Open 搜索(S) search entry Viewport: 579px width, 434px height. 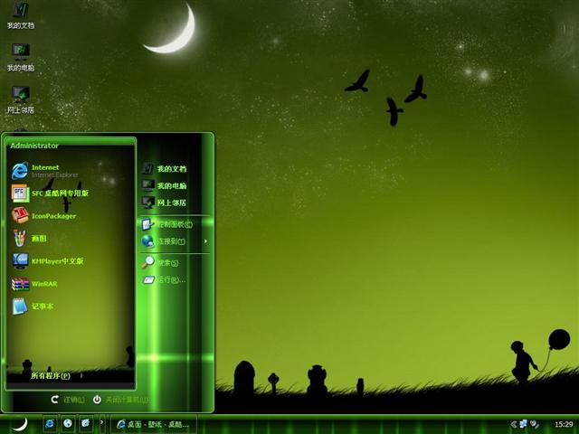click(x=160, y=262)
